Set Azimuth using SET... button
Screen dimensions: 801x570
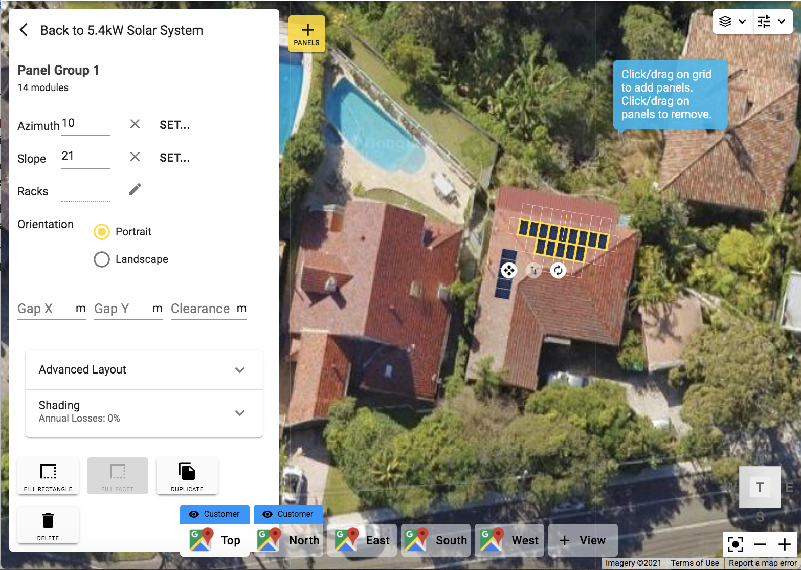(174, 125)
